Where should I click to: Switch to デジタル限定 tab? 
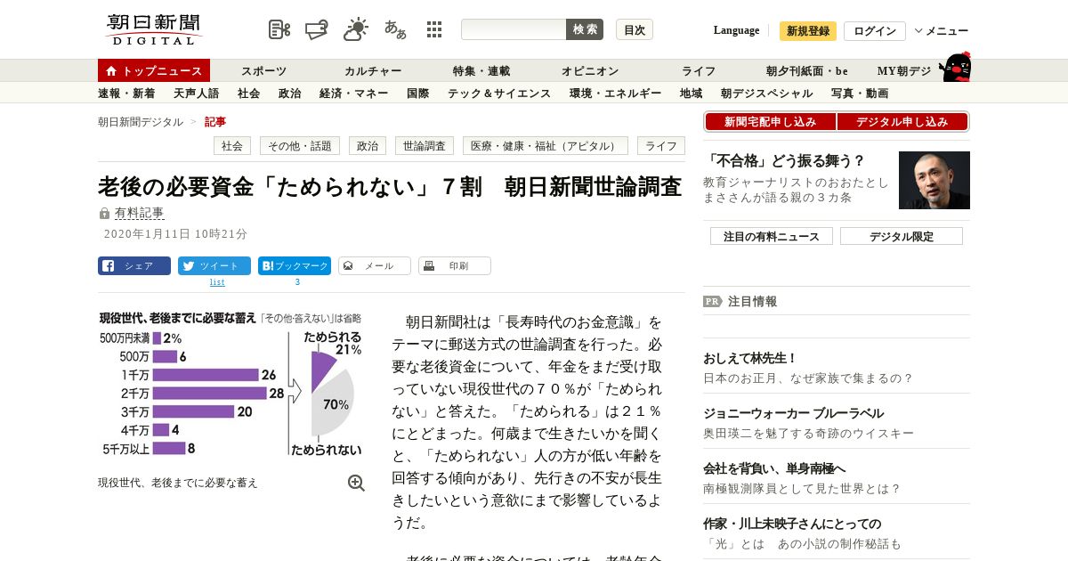pos(902,236)
